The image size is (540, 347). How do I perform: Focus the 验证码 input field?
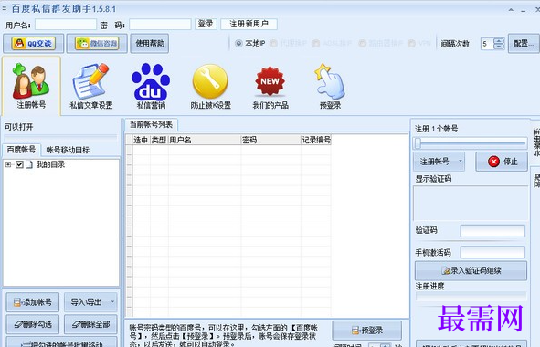point(492,231)
